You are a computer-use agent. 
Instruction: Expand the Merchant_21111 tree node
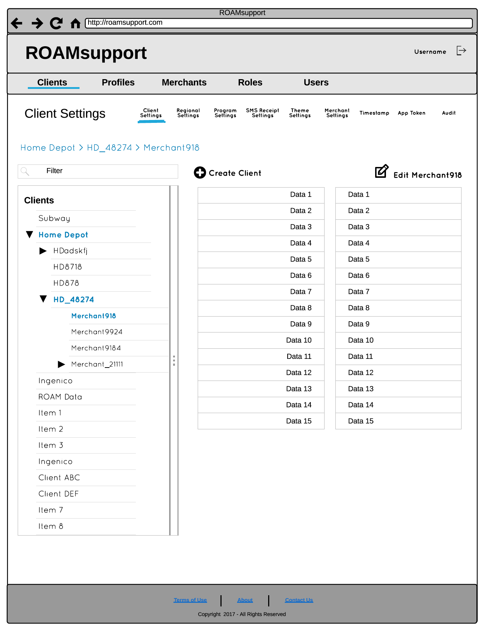pos(61,364)
